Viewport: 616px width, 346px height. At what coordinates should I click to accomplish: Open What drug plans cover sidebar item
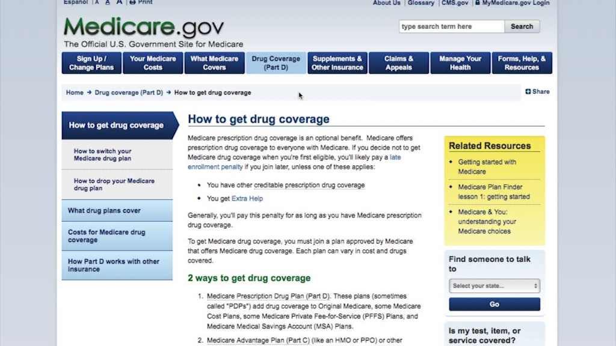click(117, 211)
